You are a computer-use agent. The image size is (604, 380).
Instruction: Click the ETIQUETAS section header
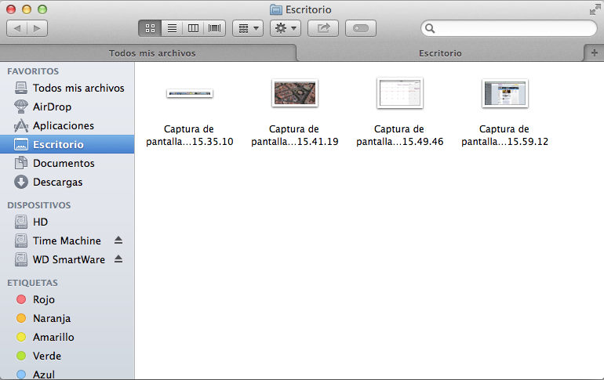(x=32, y=283)
